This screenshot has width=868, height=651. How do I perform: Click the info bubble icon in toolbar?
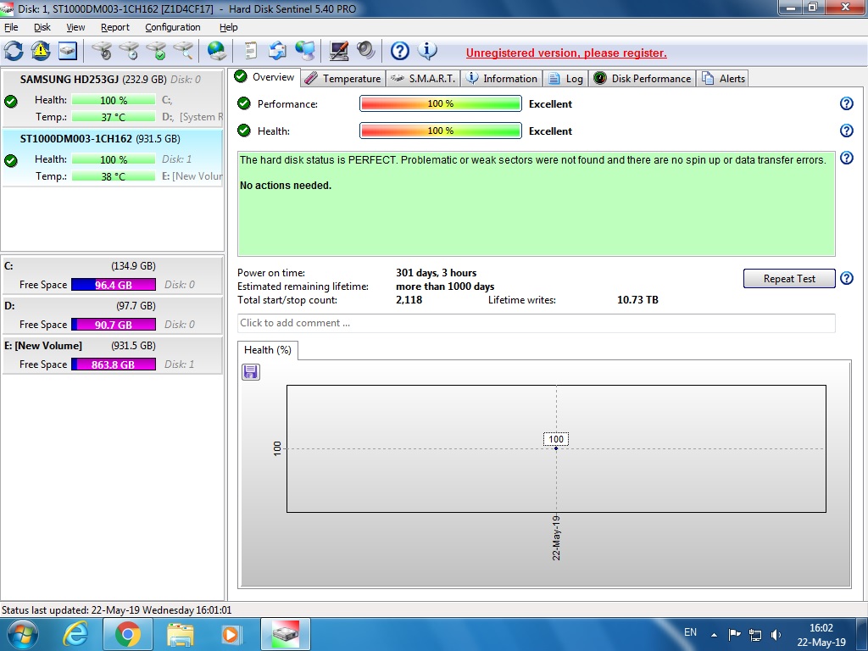pyautogui.click(x=427, y=51)
